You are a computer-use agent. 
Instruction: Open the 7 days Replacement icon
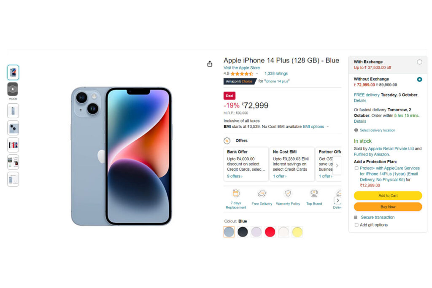(x=236, y=193)
